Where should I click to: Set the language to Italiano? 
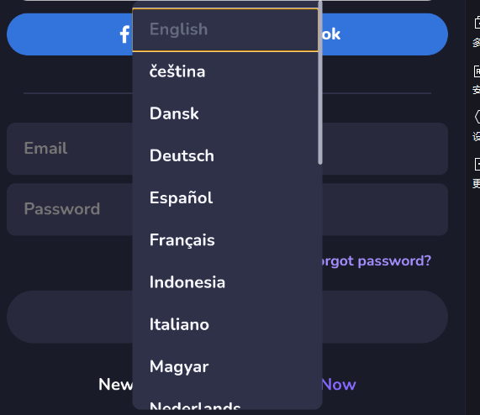pos(225,324)
